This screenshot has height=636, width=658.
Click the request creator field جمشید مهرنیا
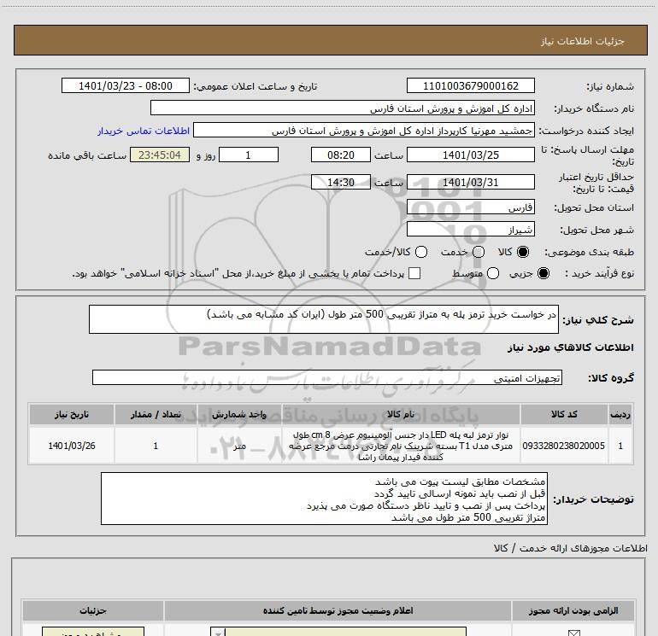click(364, 131)
